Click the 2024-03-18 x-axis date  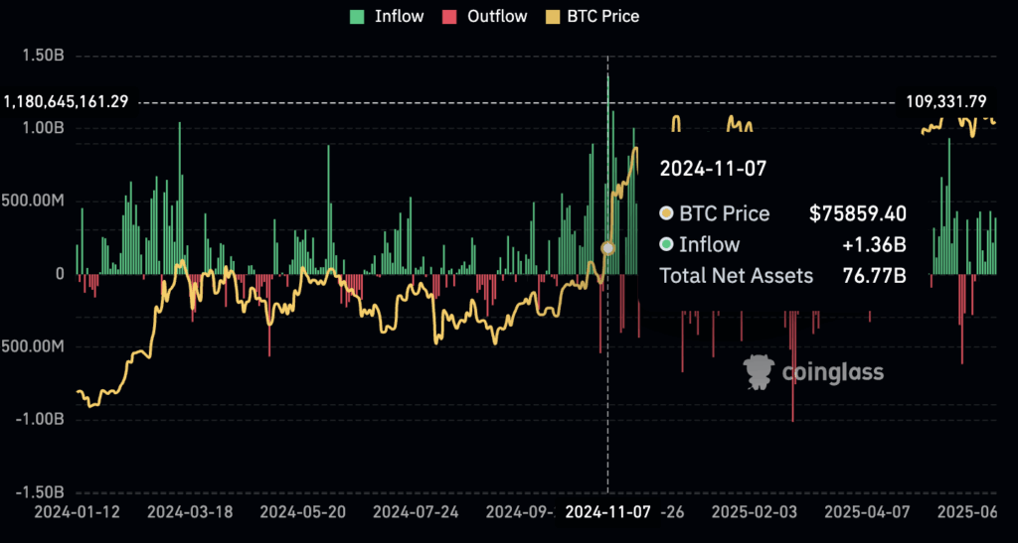coord(190,512)
